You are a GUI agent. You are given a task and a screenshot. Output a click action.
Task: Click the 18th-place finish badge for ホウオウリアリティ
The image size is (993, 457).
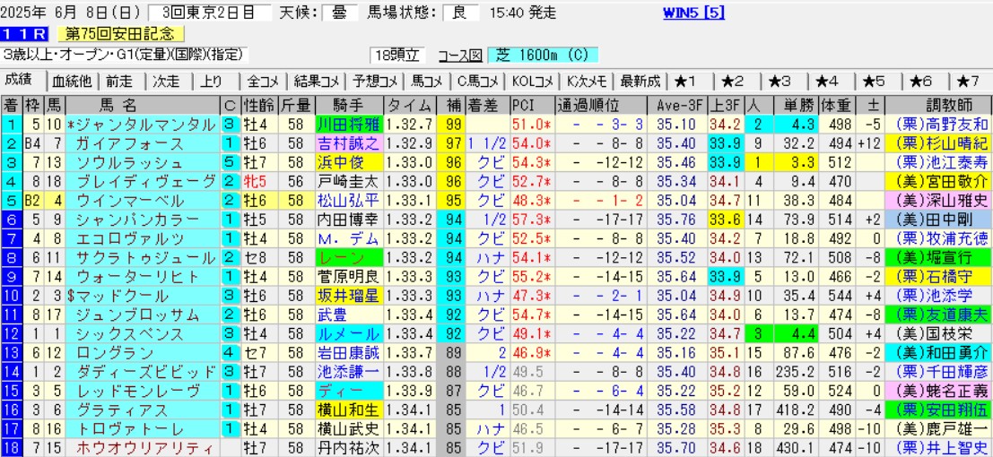click(x=12, y=448)
